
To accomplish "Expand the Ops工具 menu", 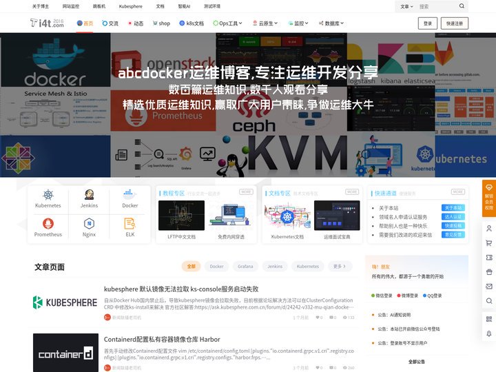I will coord(228,23).
